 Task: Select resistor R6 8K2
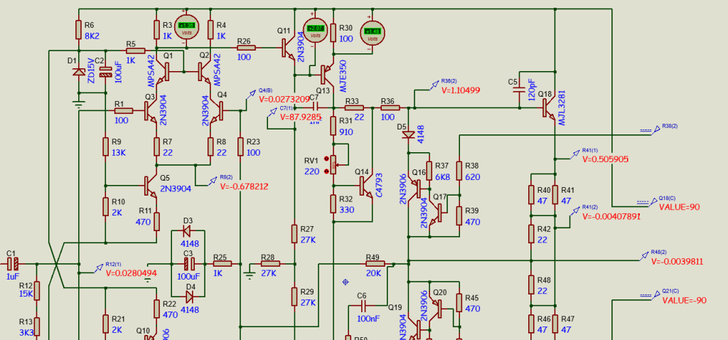(78, 30)
